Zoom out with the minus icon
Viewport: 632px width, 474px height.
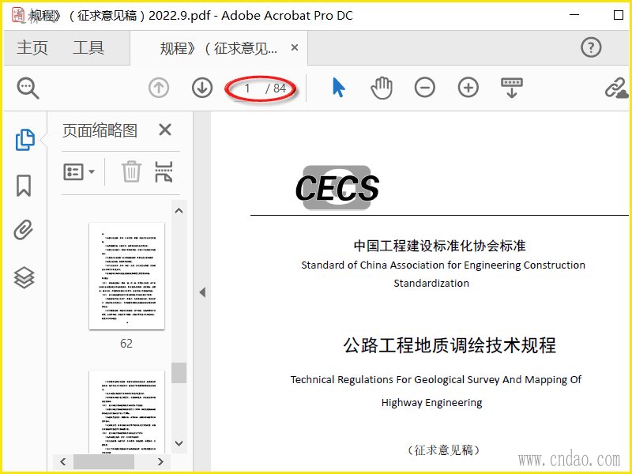[x=425, y=88]
